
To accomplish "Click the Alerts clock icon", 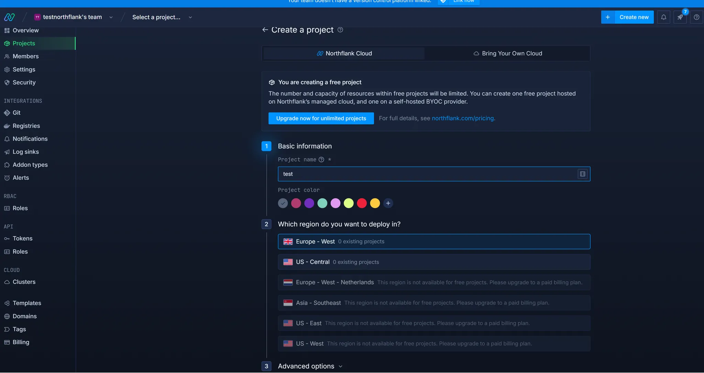I will click(7, 178).
